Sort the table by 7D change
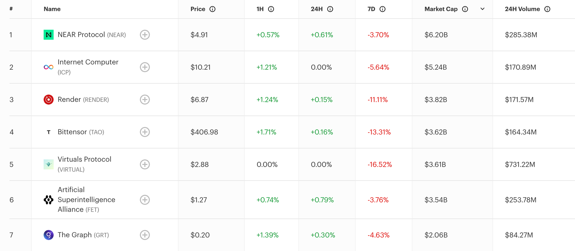The height and width of the screenshot is (251, 575). pos(373,9)
